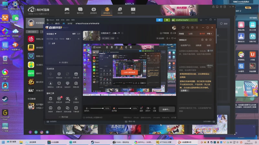Open 美颜 beauty filter settings
Viewport: 259px width, 145px height.
pos(141,109)
